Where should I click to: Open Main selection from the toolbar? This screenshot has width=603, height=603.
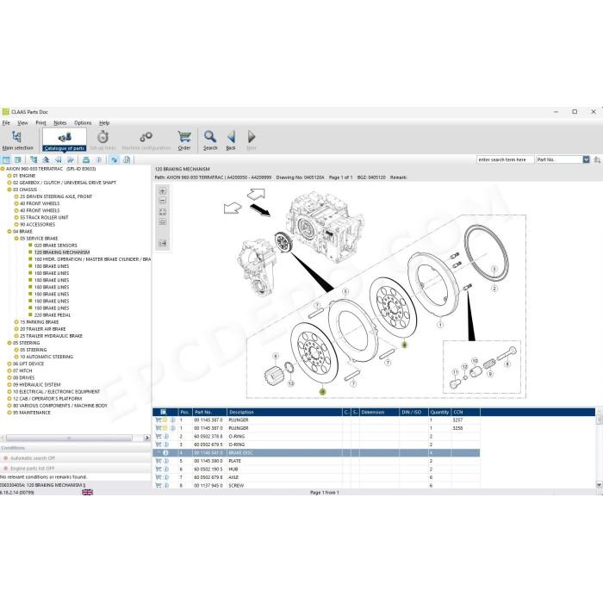click(x=17, y=140)
